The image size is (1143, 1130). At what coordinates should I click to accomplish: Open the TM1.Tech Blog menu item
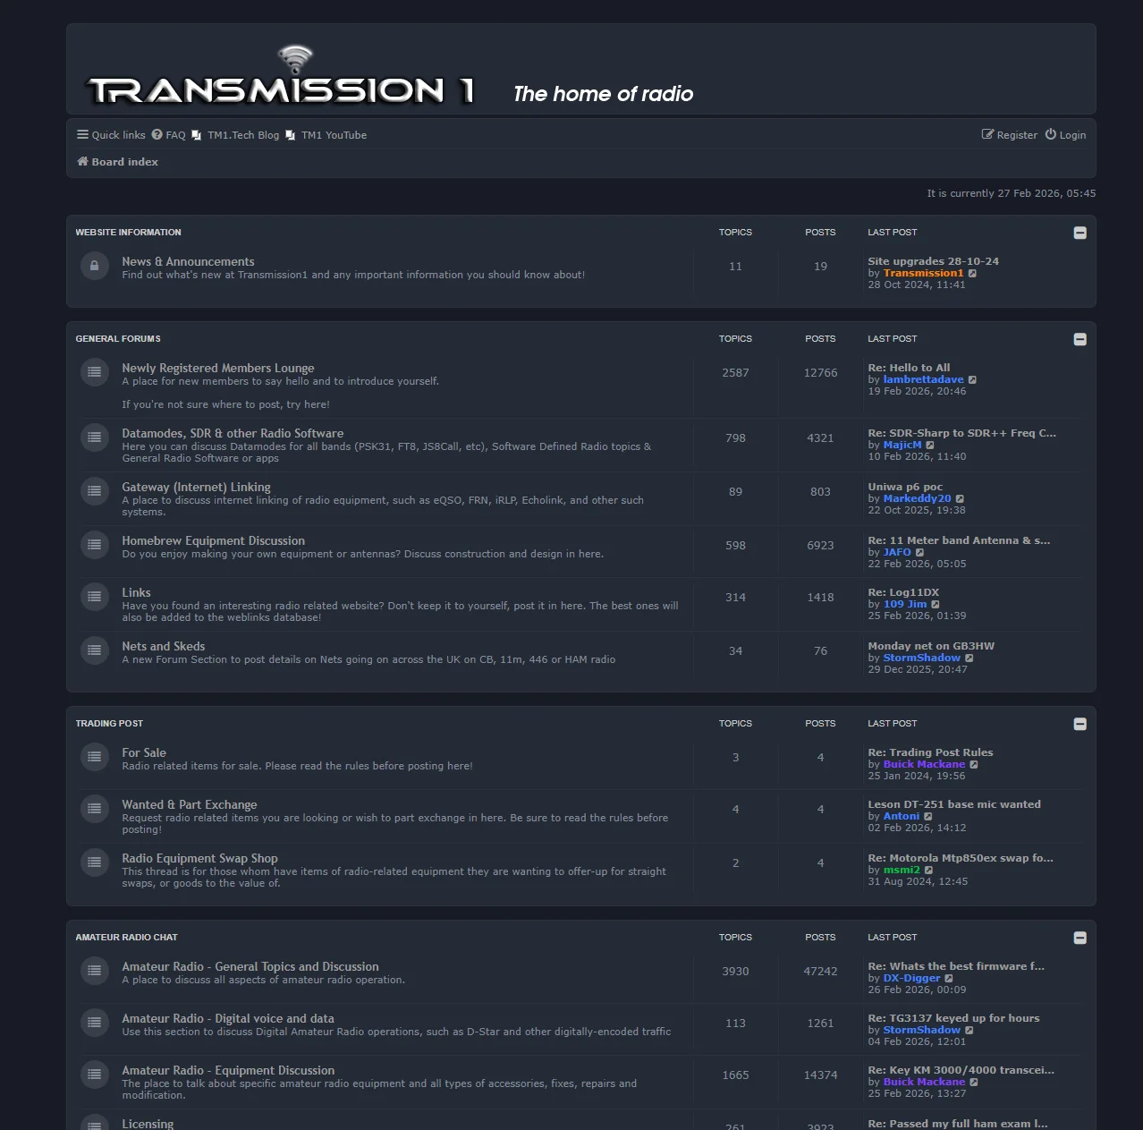pos(243,134)
